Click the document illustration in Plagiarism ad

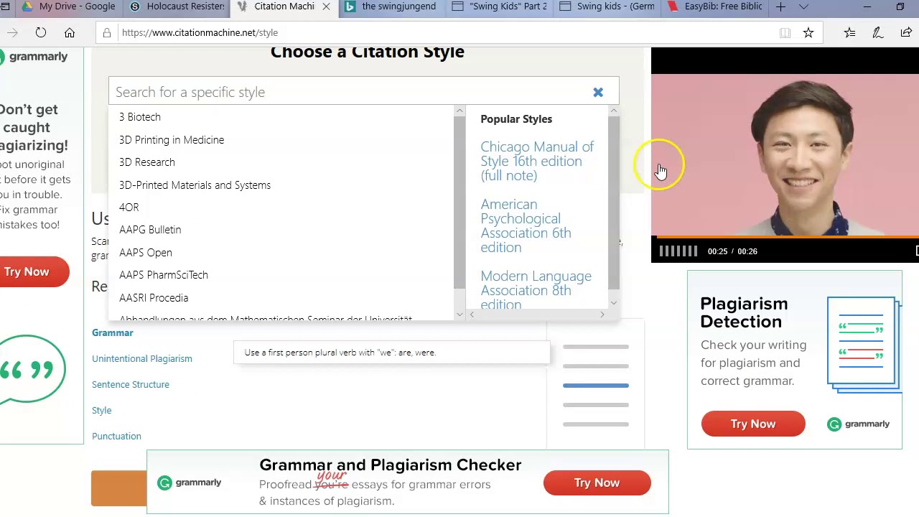864,344
